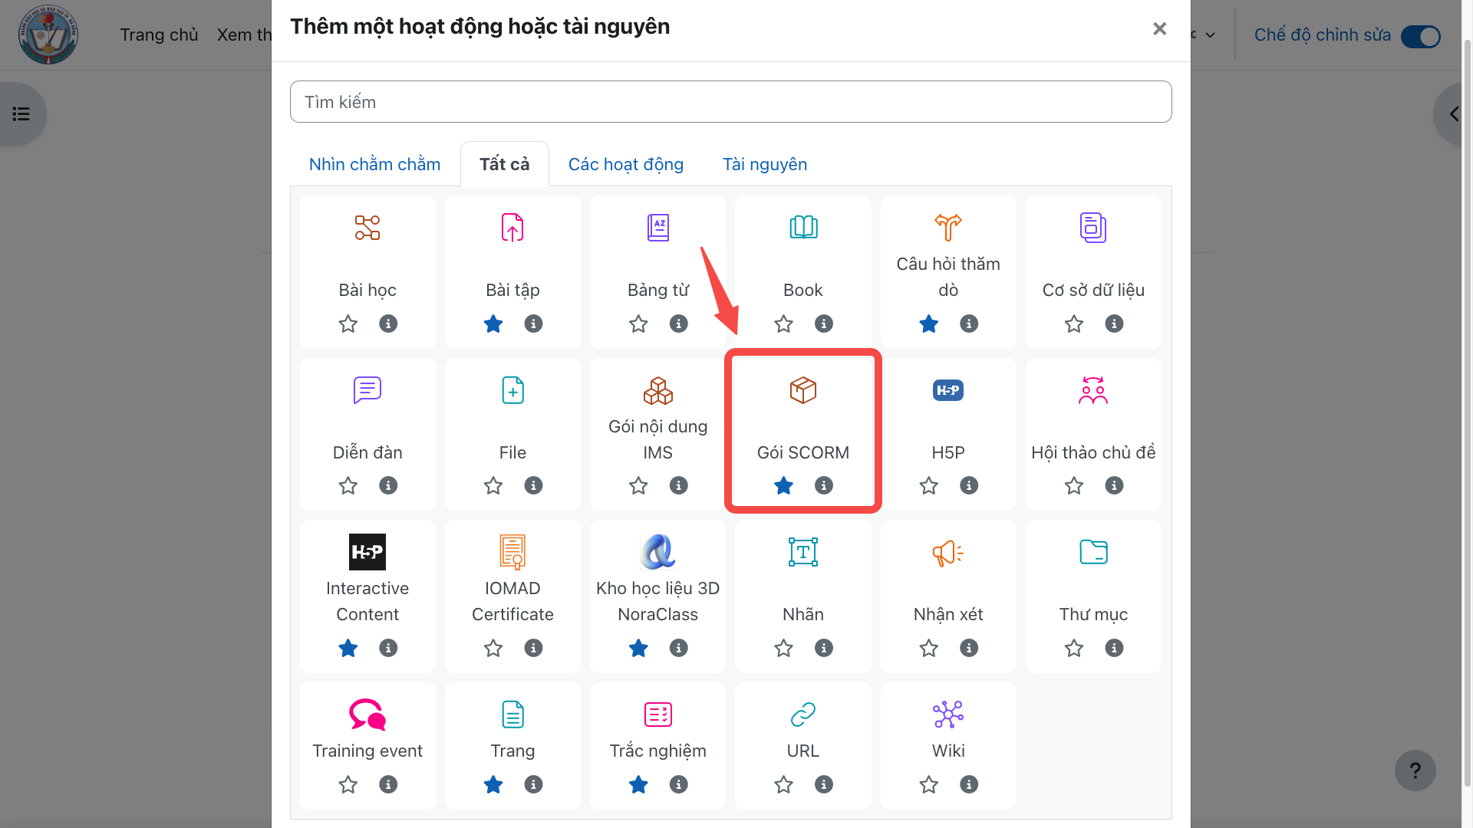Choose the Bài tập activity icon
This screenshot has height=828, width=1473.
point(512,228)
